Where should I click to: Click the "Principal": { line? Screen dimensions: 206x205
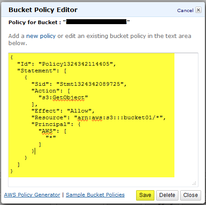(56, 124)
